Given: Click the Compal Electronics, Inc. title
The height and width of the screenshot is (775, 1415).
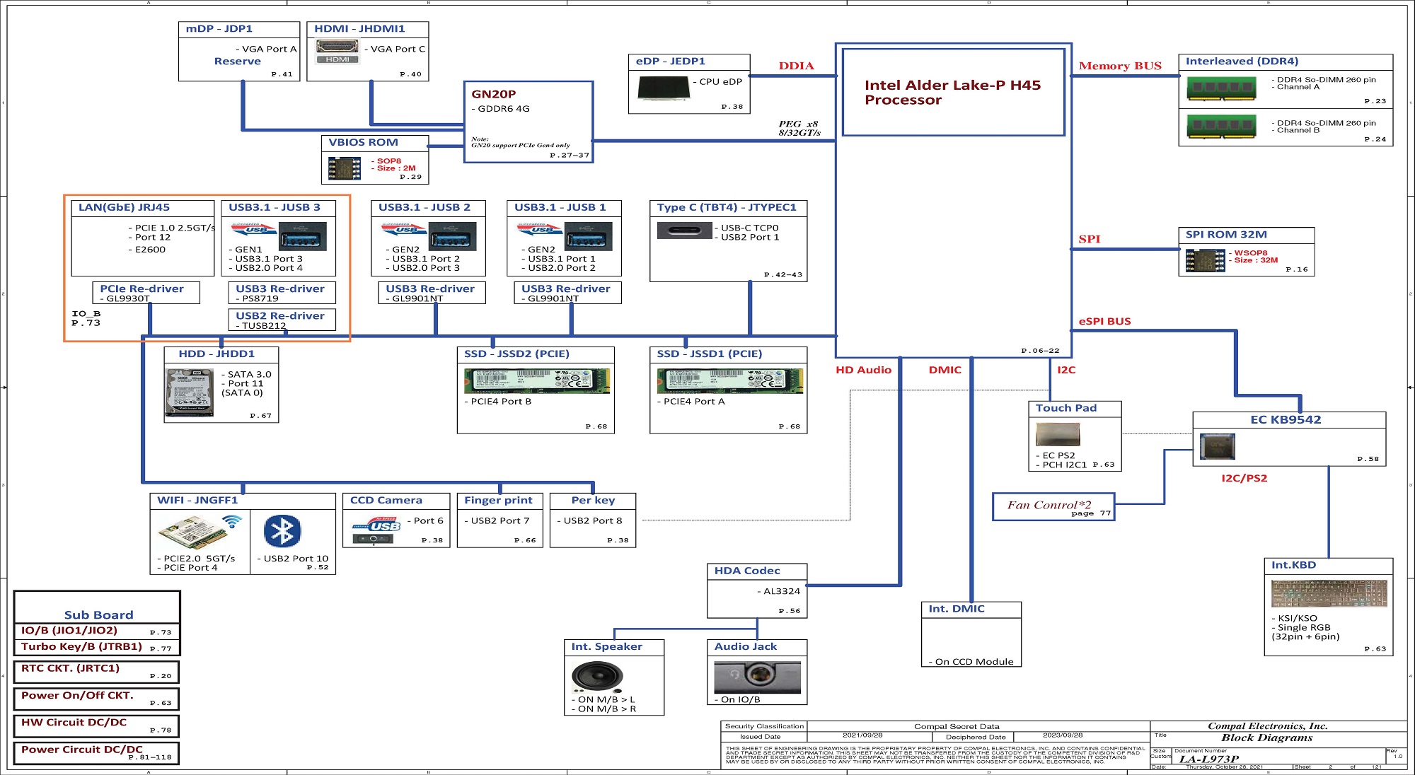Looking at the screenshot, I should [x=1268, y=726].
